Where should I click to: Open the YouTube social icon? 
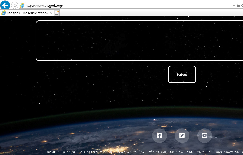click(204, 136)
